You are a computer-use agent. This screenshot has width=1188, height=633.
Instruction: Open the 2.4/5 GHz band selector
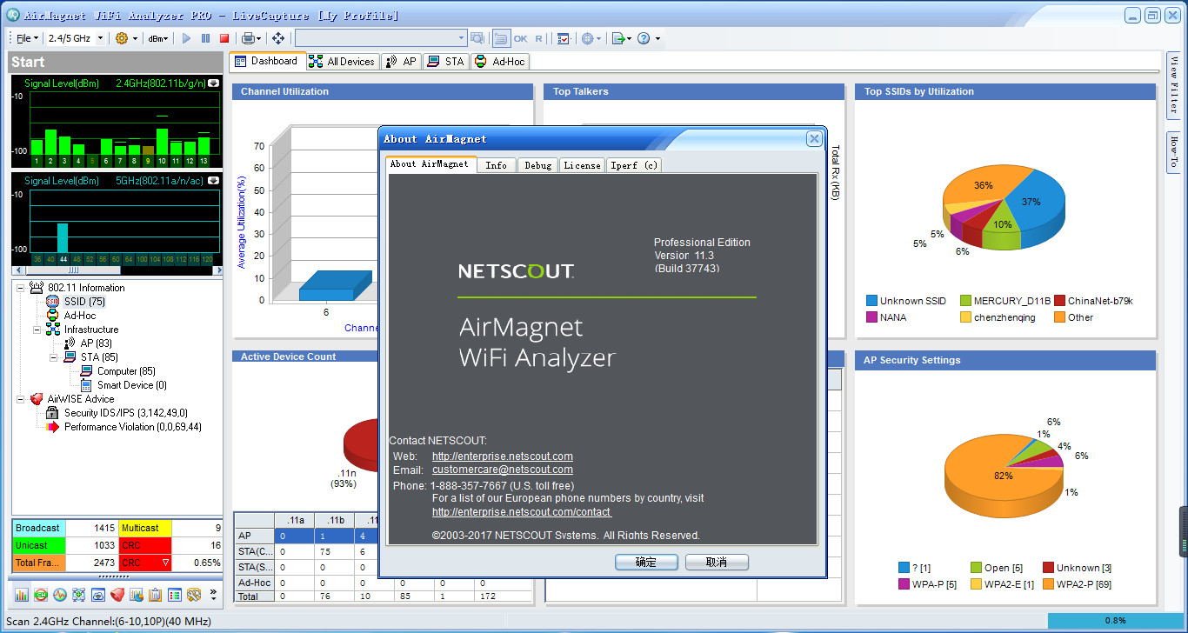point(74,37)
